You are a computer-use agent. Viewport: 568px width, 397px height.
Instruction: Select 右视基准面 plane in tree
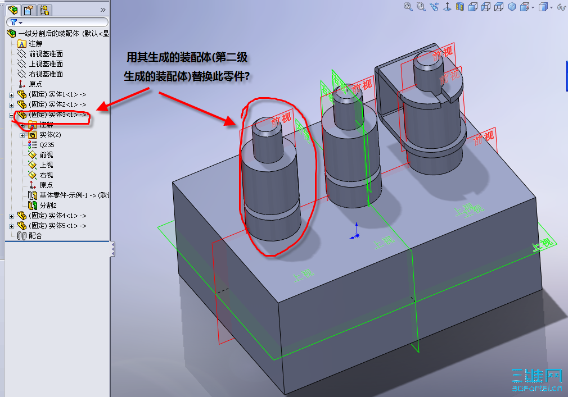[40, 74]
